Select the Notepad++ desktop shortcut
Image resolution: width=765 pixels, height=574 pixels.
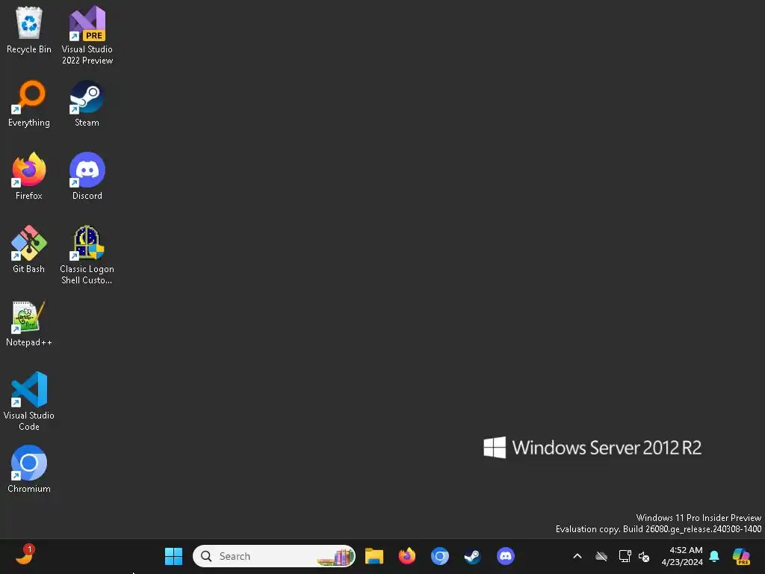click(x=29, y=323)
